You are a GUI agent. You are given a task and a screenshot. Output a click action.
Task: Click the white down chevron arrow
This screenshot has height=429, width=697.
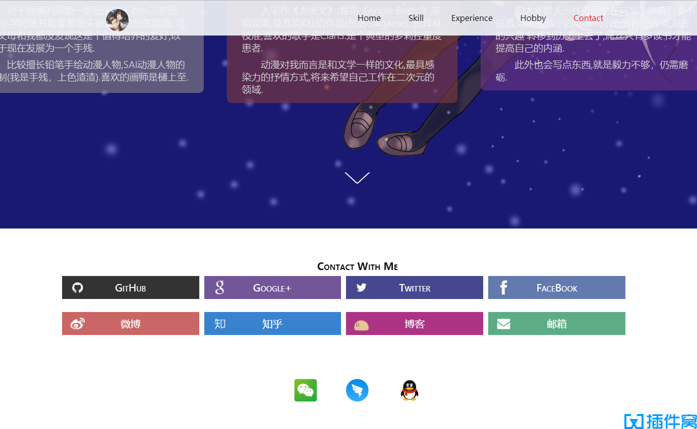[x=357, y=178]
